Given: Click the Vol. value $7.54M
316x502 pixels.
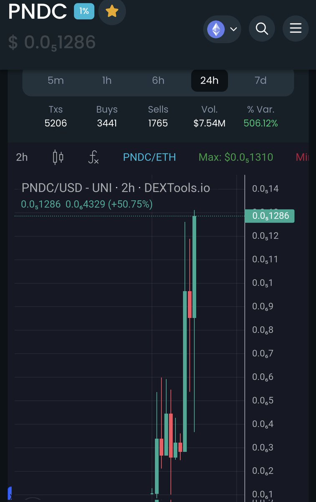Looking at the screenshot, I should (x=210, y=123).
